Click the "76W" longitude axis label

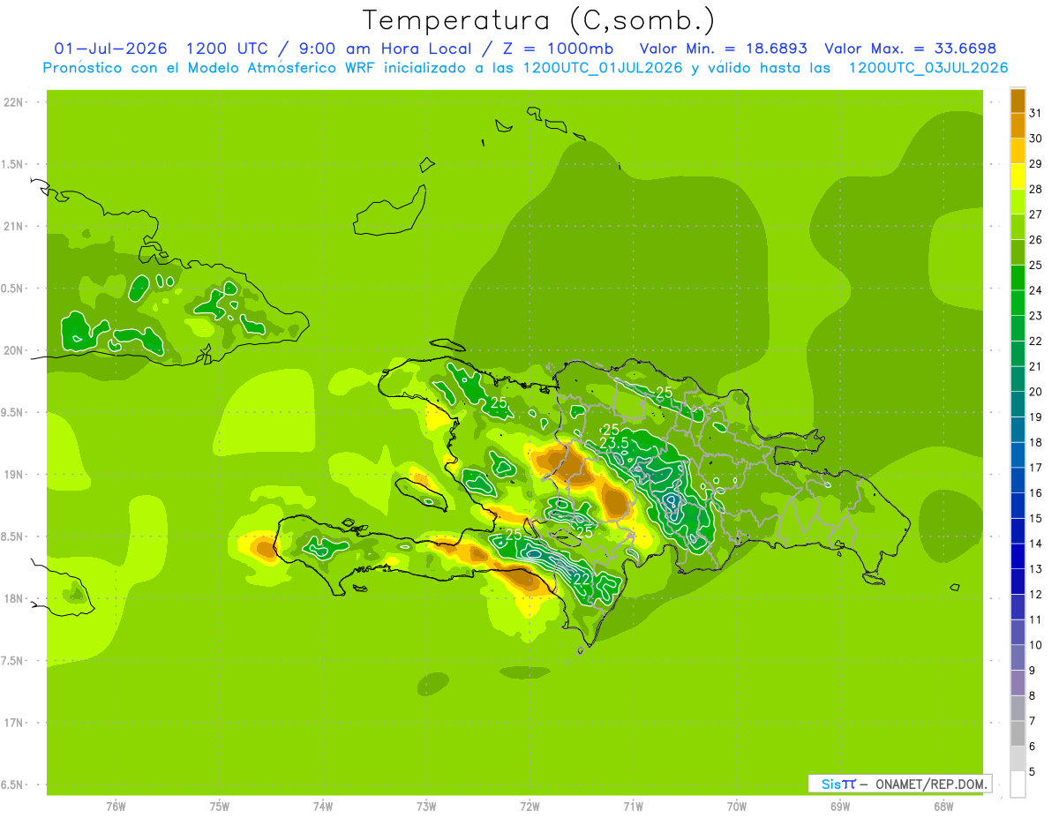click(x=116, y=807)
